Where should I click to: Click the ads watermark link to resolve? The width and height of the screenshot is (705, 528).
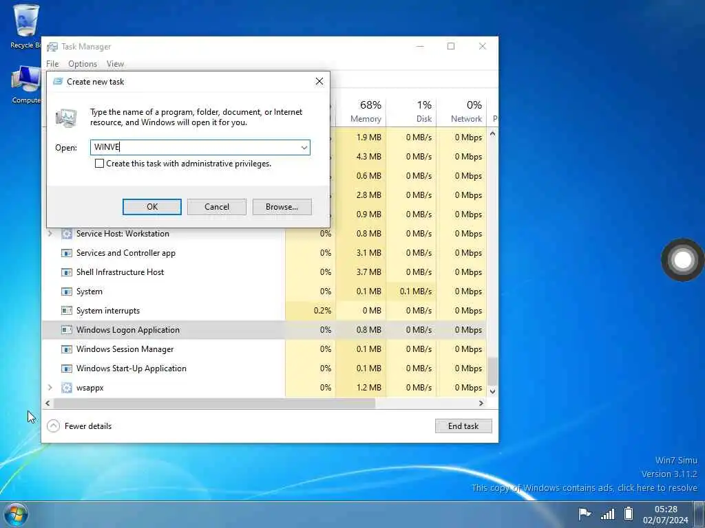584,488
